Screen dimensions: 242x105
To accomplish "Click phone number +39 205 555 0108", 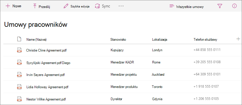I will (207, 62).
